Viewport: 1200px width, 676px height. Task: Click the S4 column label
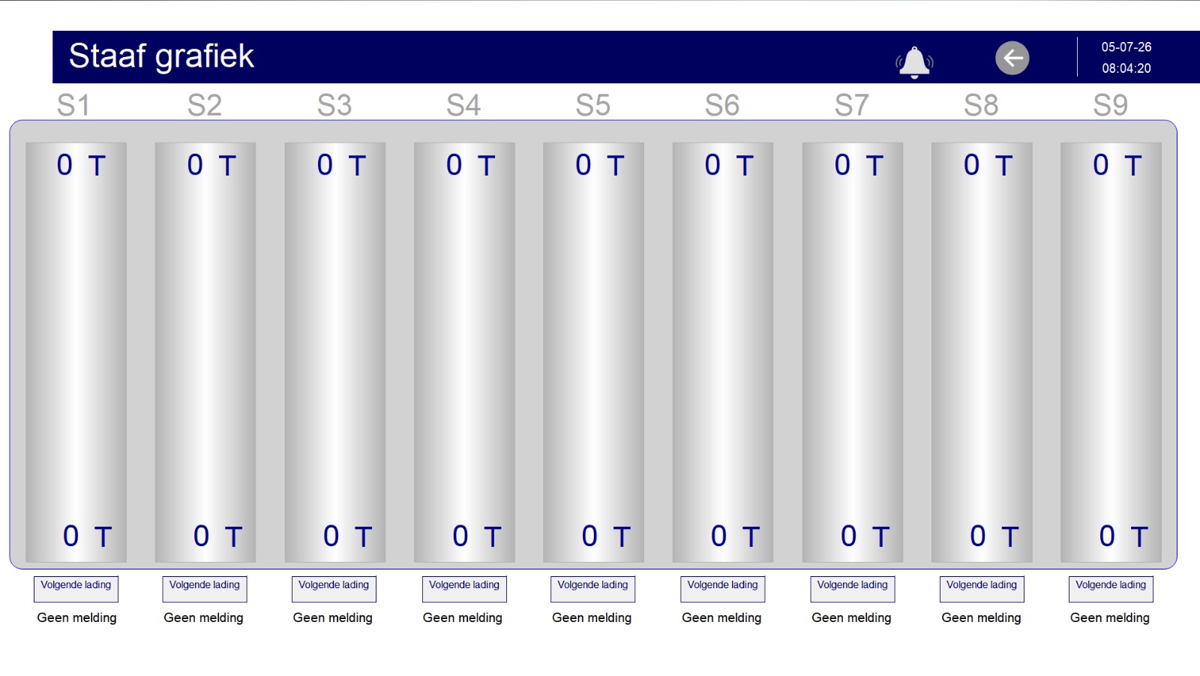click(x=463, y=105)
